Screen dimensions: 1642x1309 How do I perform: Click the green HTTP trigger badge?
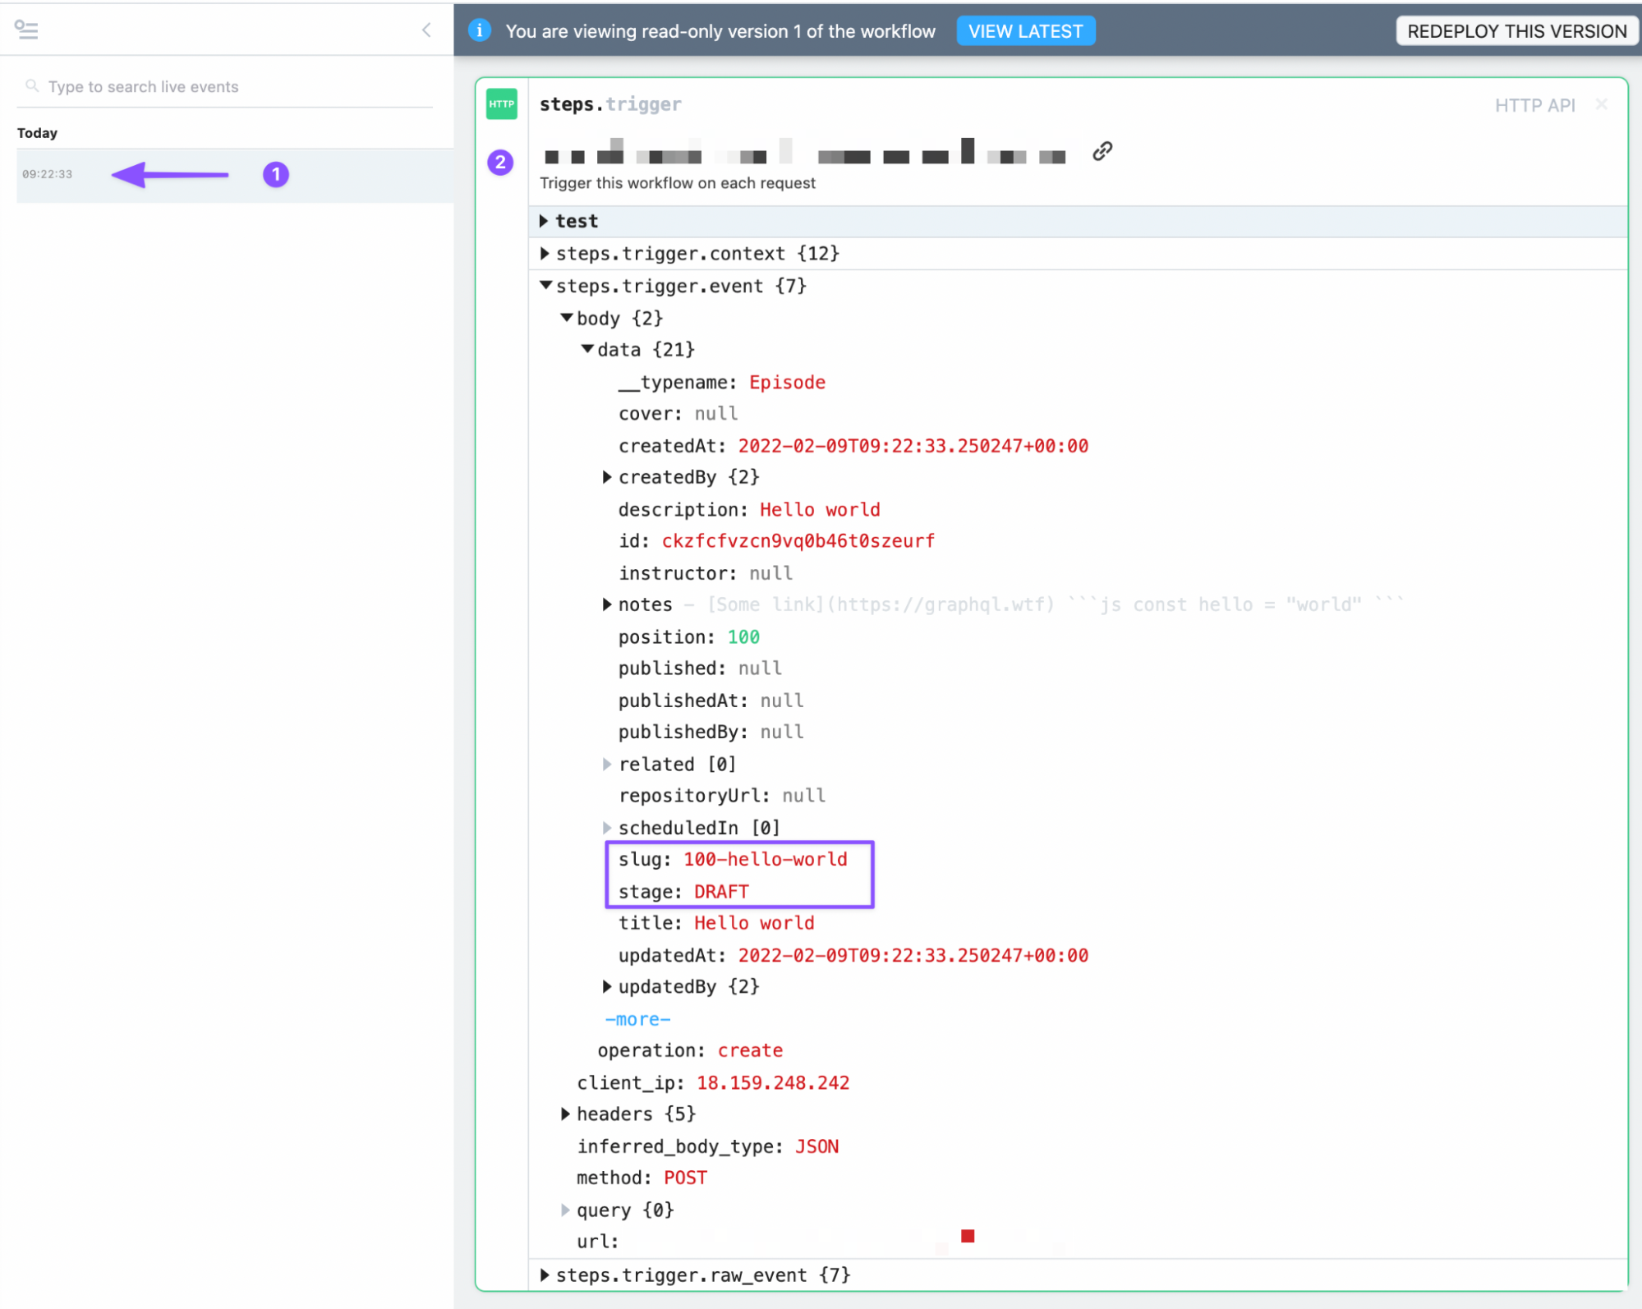click(501, 104)
